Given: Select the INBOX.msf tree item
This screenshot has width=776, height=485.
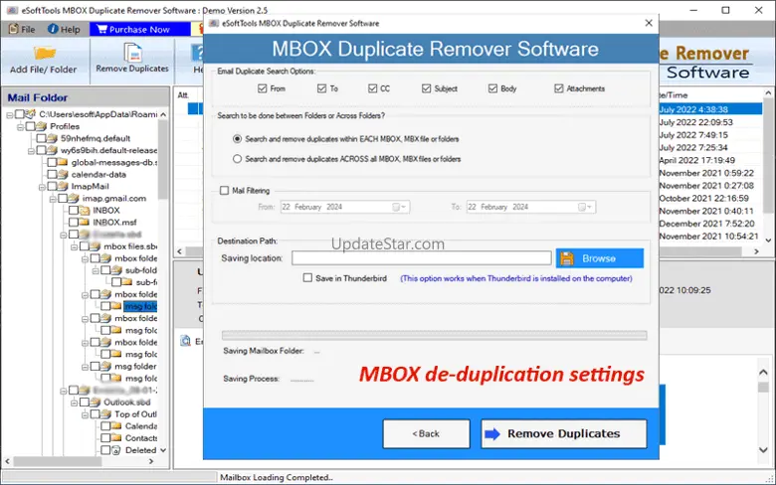Looking at the screenshot, I should point(114,222).
